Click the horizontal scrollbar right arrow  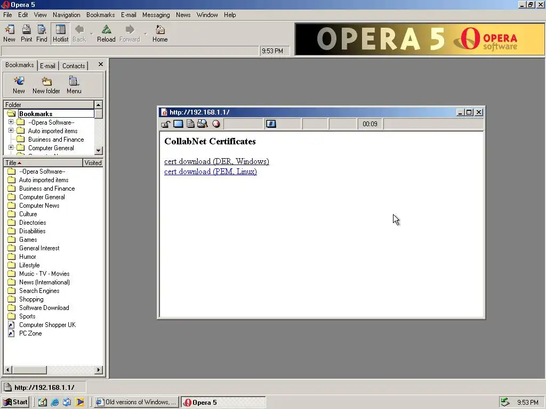(x=99, y=370)
